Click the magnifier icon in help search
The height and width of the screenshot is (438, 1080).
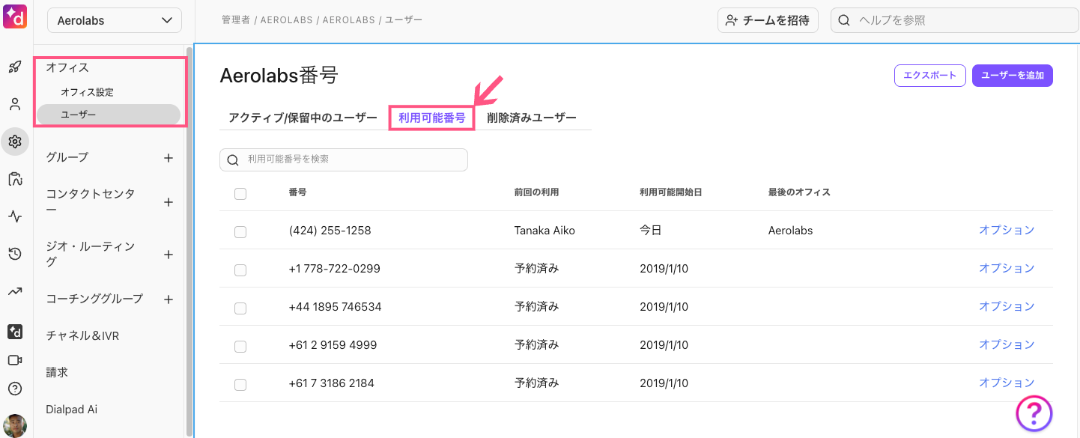tap(843, 20)
